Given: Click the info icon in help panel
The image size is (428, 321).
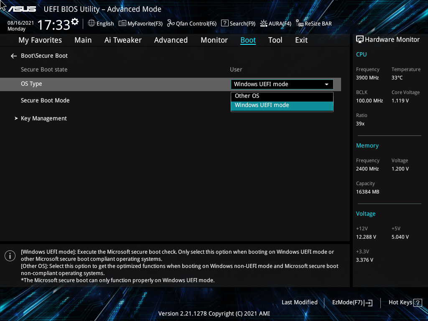Looking at the screenshot, I should (10, 256).
